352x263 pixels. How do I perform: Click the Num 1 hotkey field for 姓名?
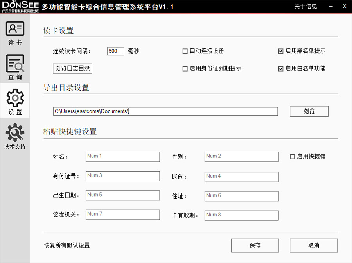pyautogui.click(x=122, y=157)
